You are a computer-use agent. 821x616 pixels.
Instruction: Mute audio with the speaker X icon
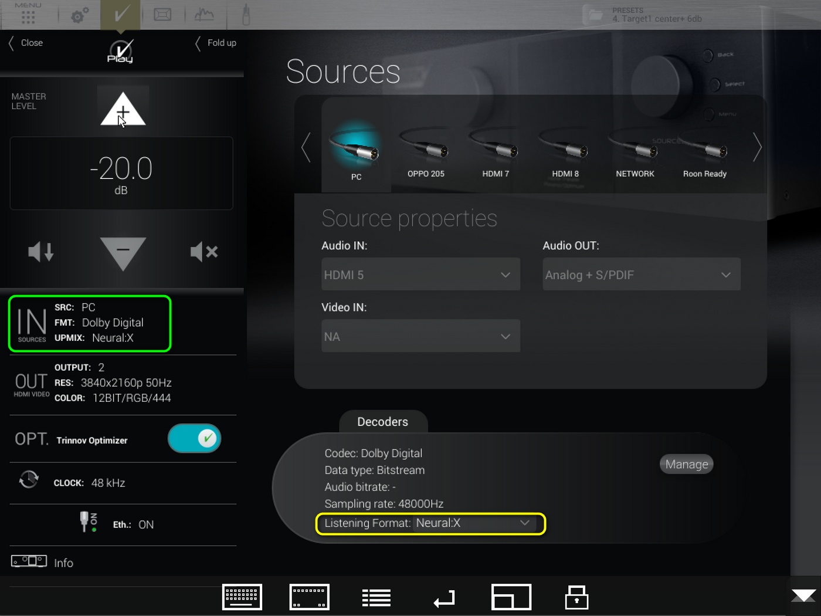click(x=204, y=252)
